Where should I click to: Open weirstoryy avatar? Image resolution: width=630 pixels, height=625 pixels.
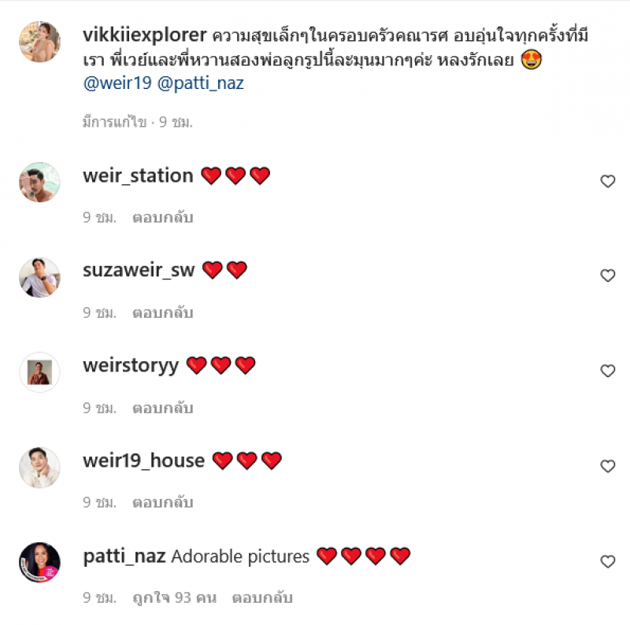tap(40, 372)
